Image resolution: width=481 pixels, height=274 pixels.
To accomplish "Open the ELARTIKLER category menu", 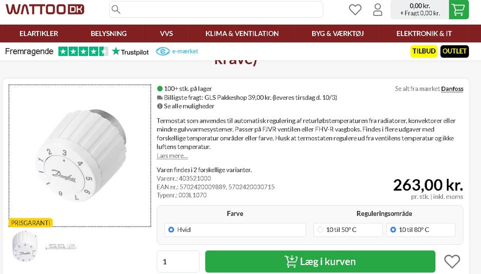I will pos(39,34).
